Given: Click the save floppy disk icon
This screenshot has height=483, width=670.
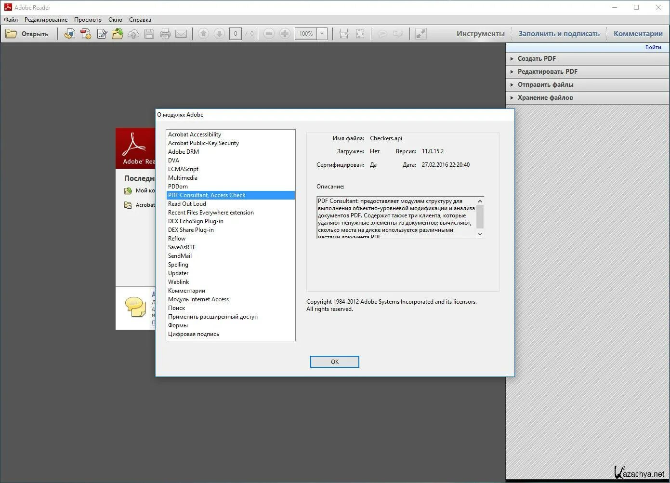Looking at the screenshot, I should click(x=149, y=34).
